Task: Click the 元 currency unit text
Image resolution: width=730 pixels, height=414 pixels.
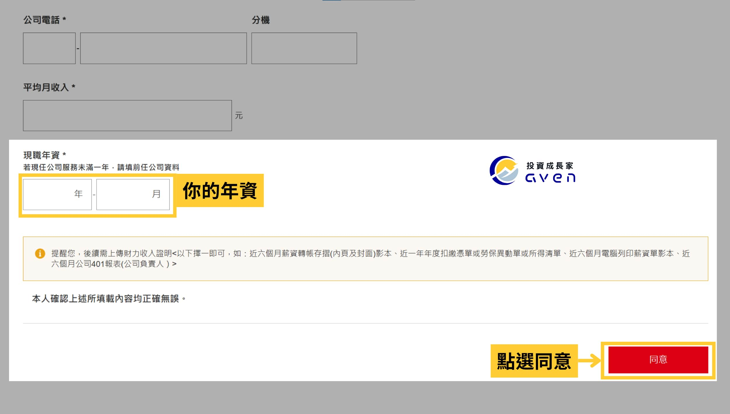Action: (x=239, y=115)
